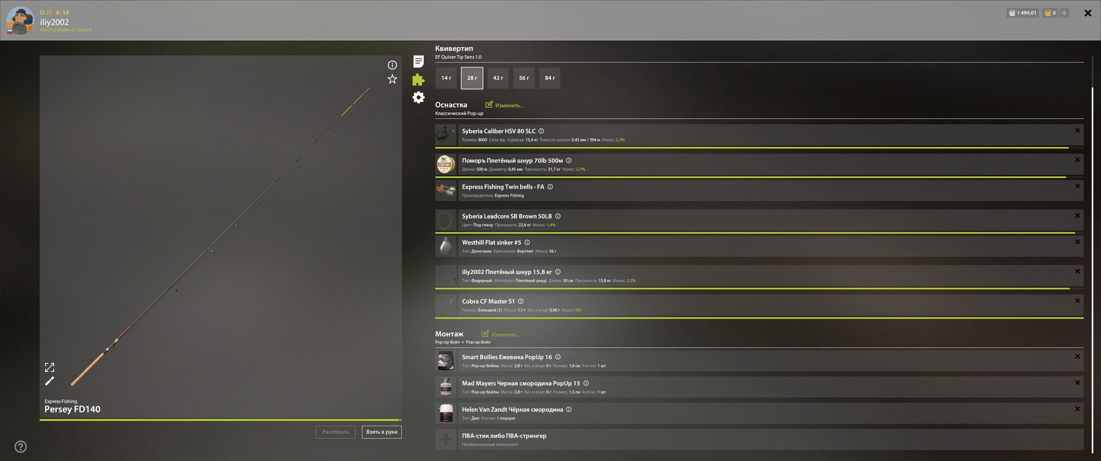Image resolution: width=1101 pixels, height=461 pixels.
Task: Expand the rod preview to fullscreen
Action: tap(49, 367)
